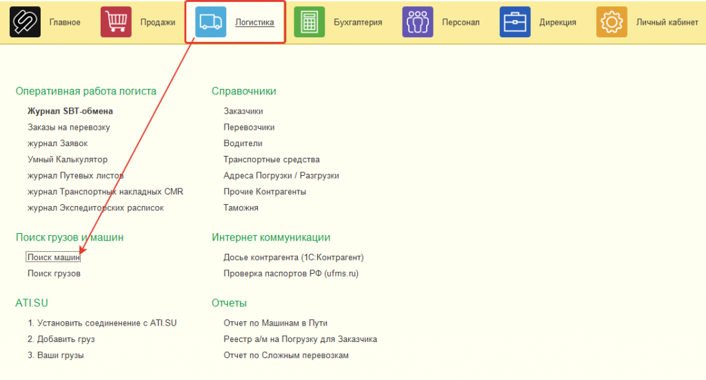Viewport: 706px width, 380px height.
Task: Click the Интернет коммуникации heading
Action: point(271,237)
